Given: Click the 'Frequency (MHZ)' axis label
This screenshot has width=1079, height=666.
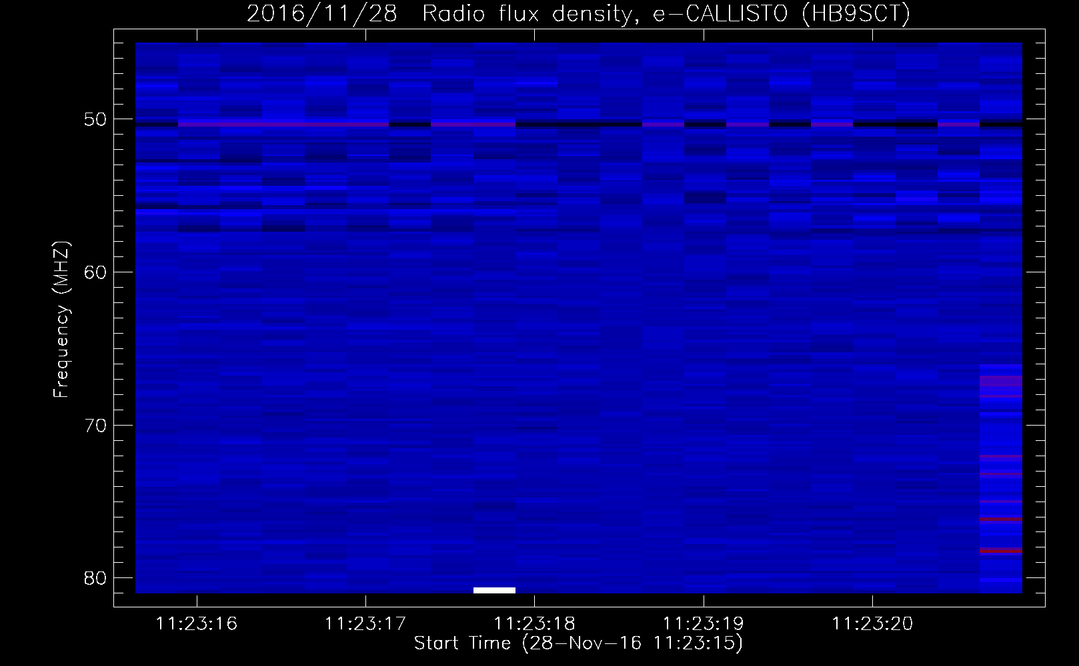Looking at the screenshot, I should coord(61,320).
